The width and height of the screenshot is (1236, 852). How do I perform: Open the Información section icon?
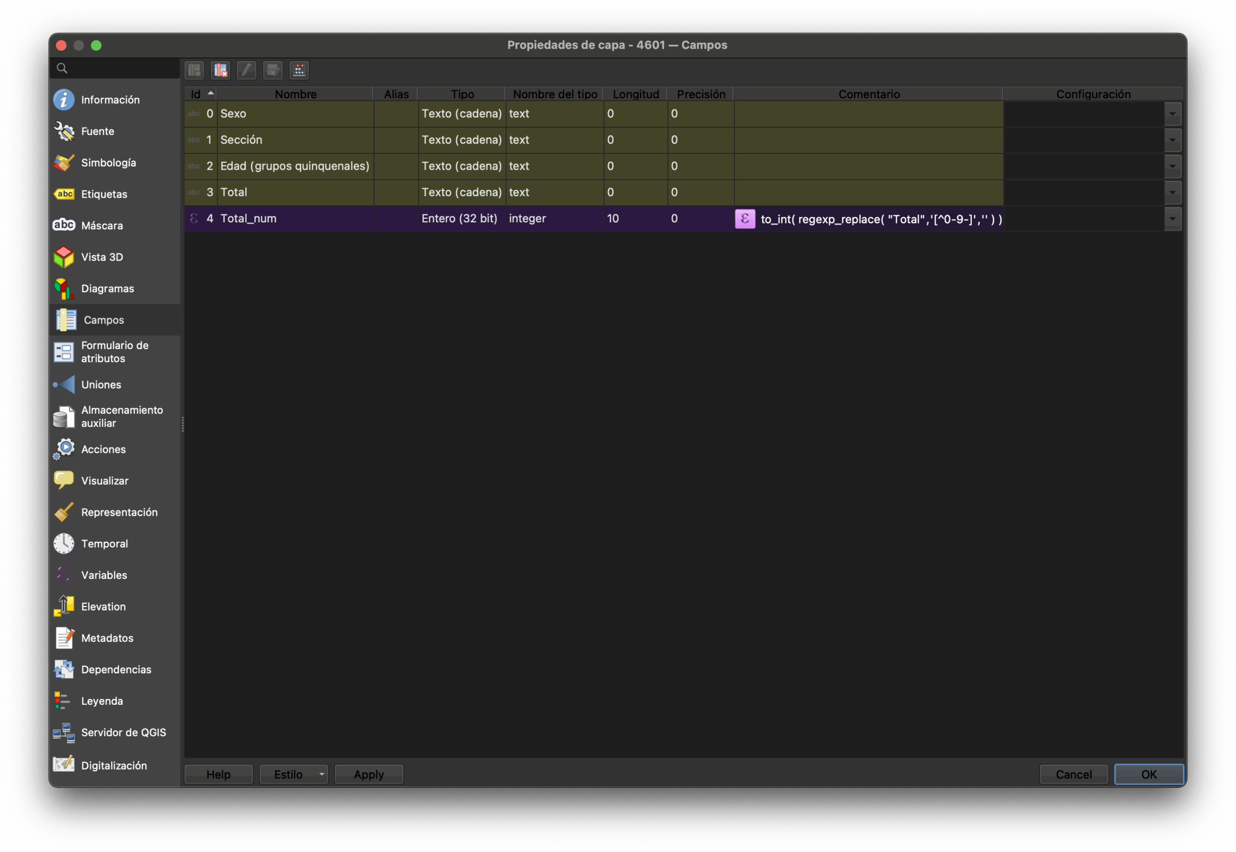[64, 100]
